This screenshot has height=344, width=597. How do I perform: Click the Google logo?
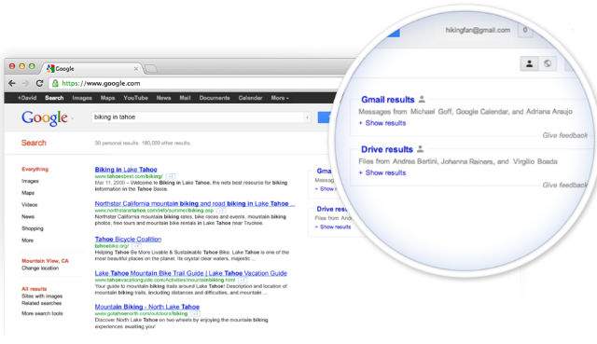pos(45,118)
